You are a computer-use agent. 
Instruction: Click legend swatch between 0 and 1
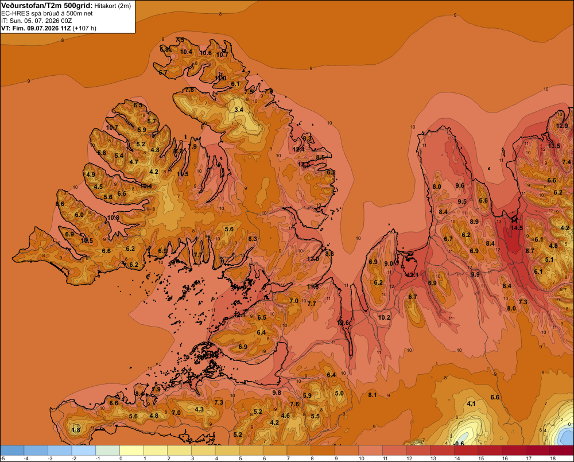click(x=131, y=451)
